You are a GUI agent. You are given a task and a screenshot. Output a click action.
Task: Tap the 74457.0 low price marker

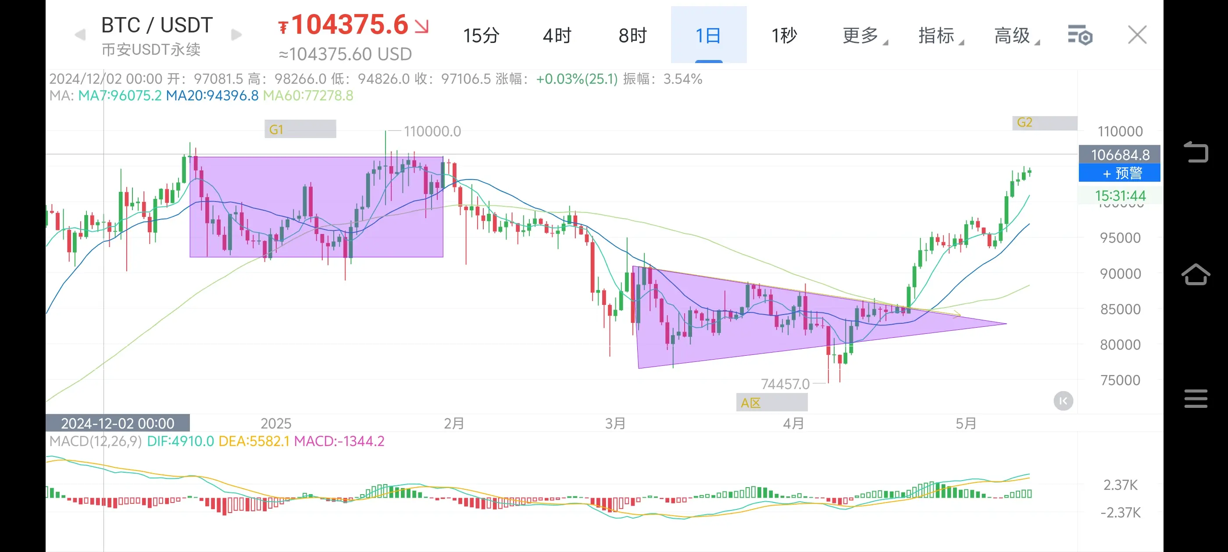point(785,384)
